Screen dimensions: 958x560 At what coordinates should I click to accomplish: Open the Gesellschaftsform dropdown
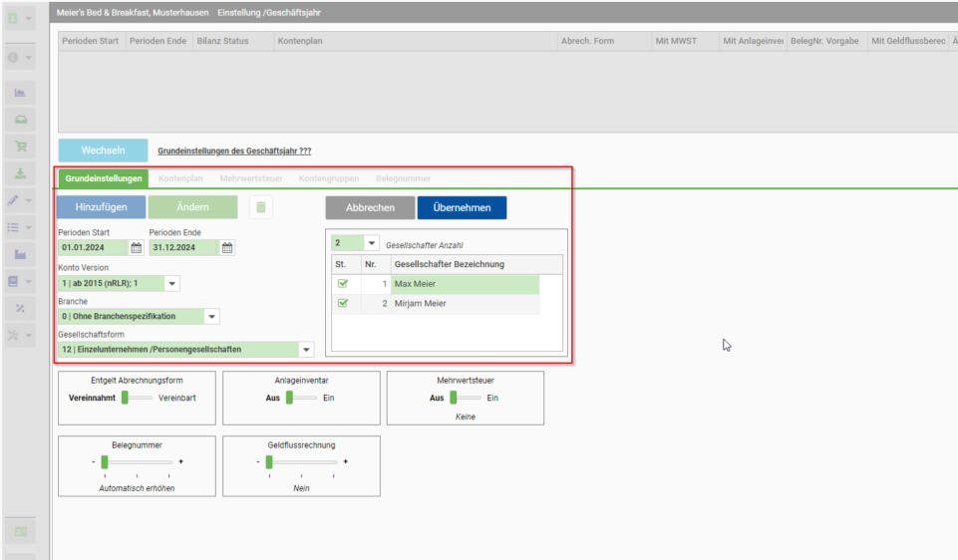306,350
